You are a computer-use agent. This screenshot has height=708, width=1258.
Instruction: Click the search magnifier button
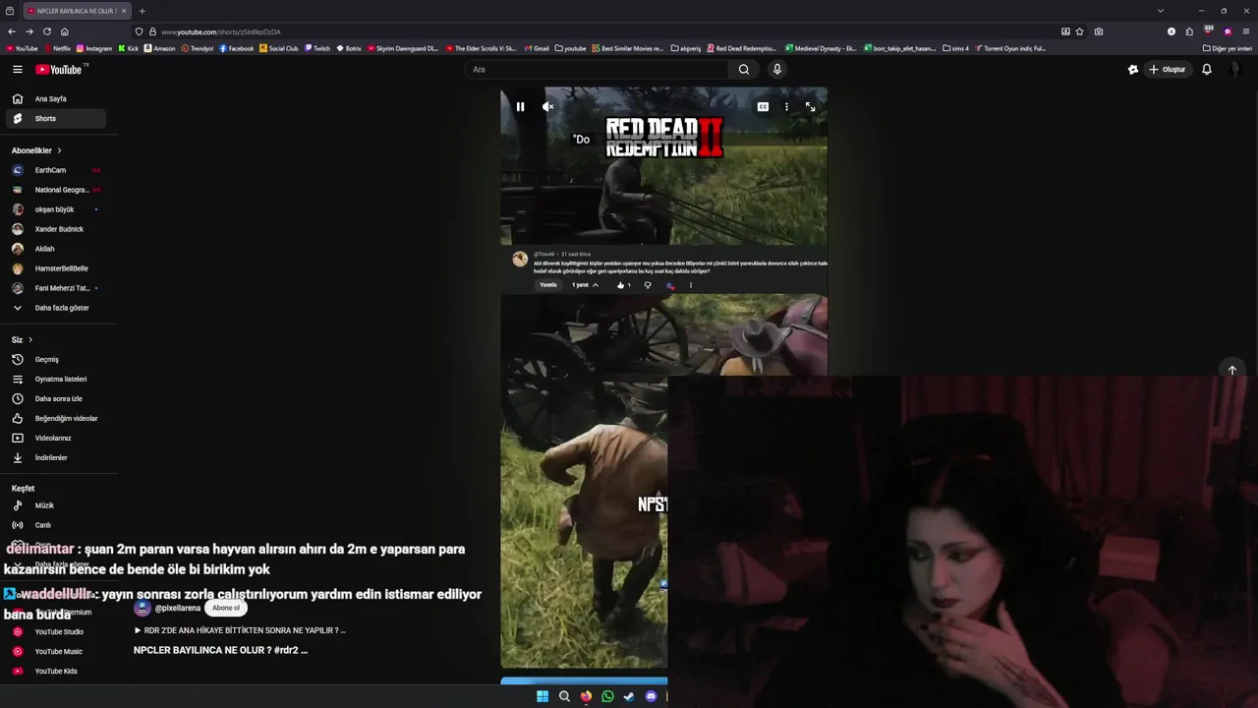pyautogui.click(x=744, y=69)
